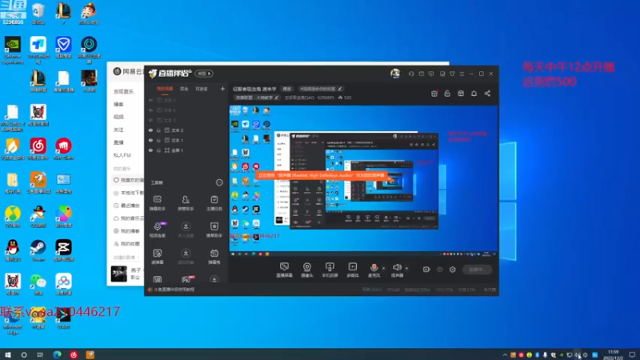Open the Windows Start menu
The width and height of the screenshot is (640, 360).
[8, 354]
